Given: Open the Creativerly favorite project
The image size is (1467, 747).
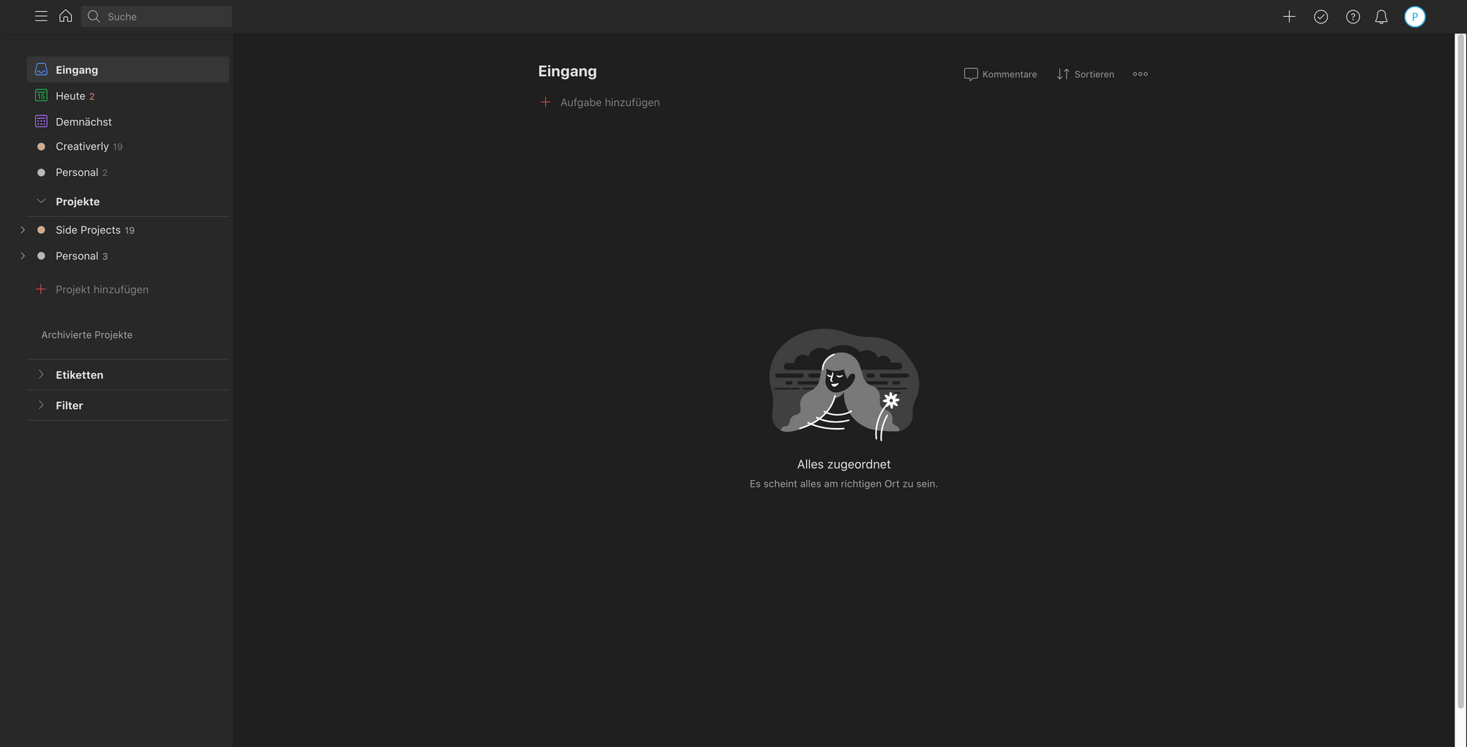Looking at the screenshot, I should (x=82, y=147).
